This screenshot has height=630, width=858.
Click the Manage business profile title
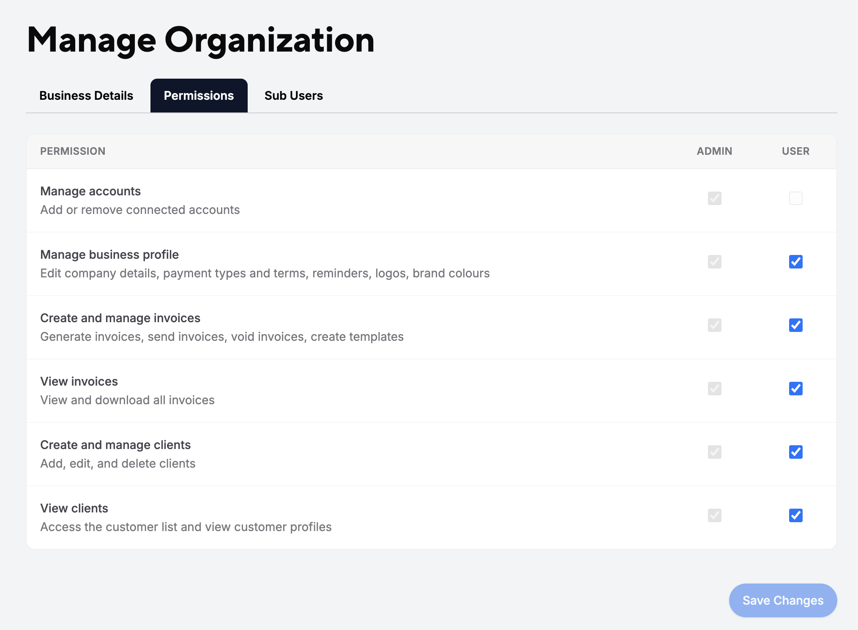coord(109,255)
